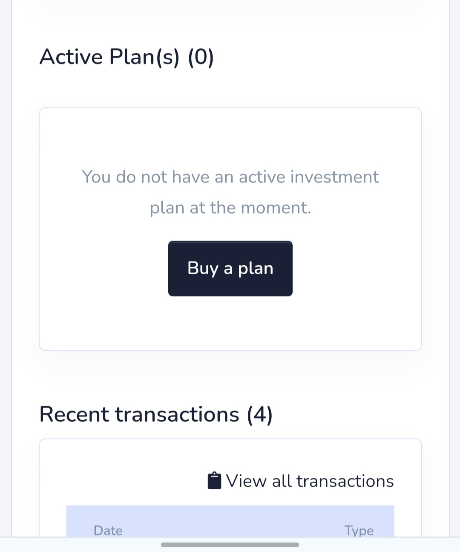
Task: Open the View all transactions link
Action: coord(310,481)
